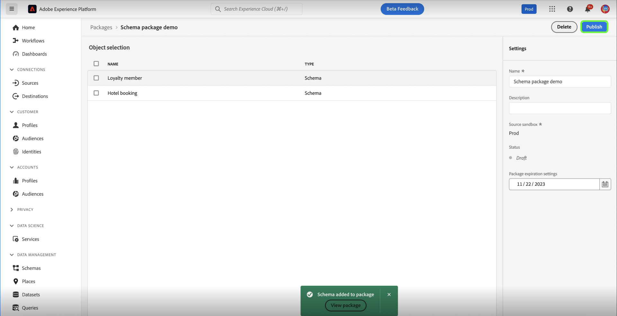Click the Description input field
Screen dimensions: 617x316
pyautogui.click(x=559, y=108)
